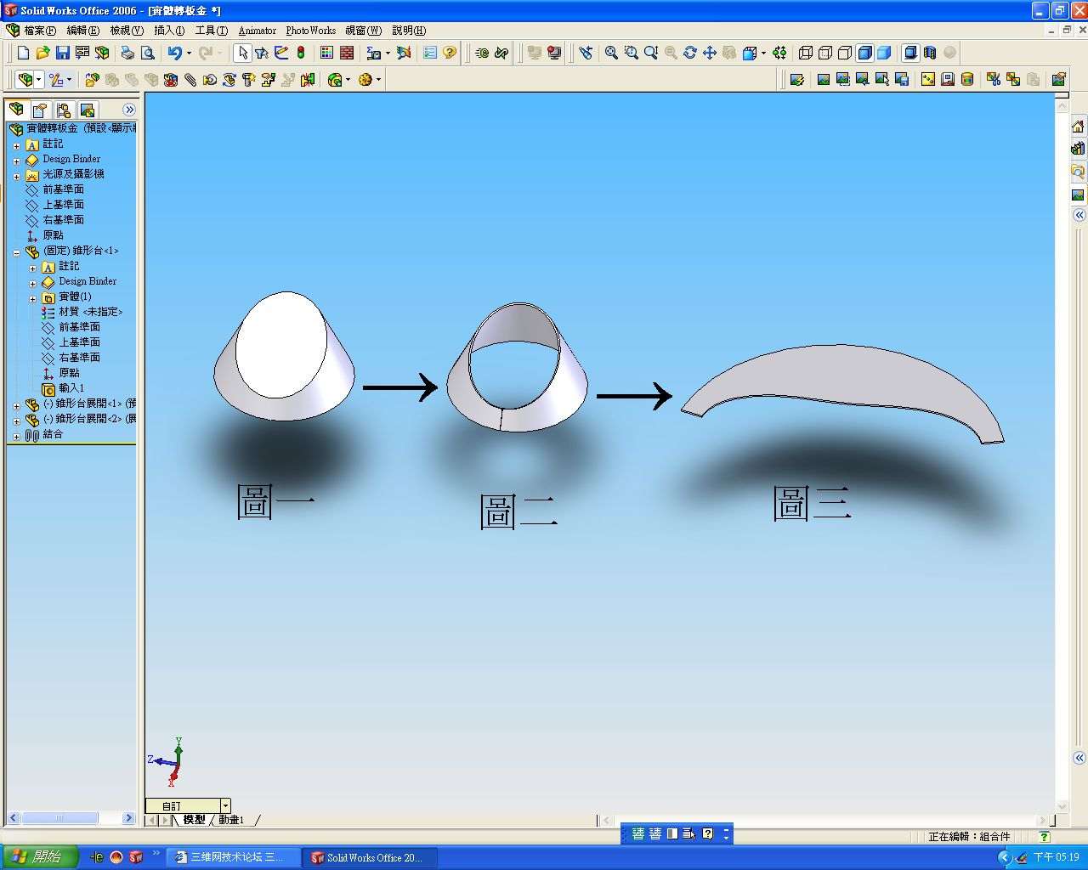Toggle plain Shaded display style

coord(884,53)
